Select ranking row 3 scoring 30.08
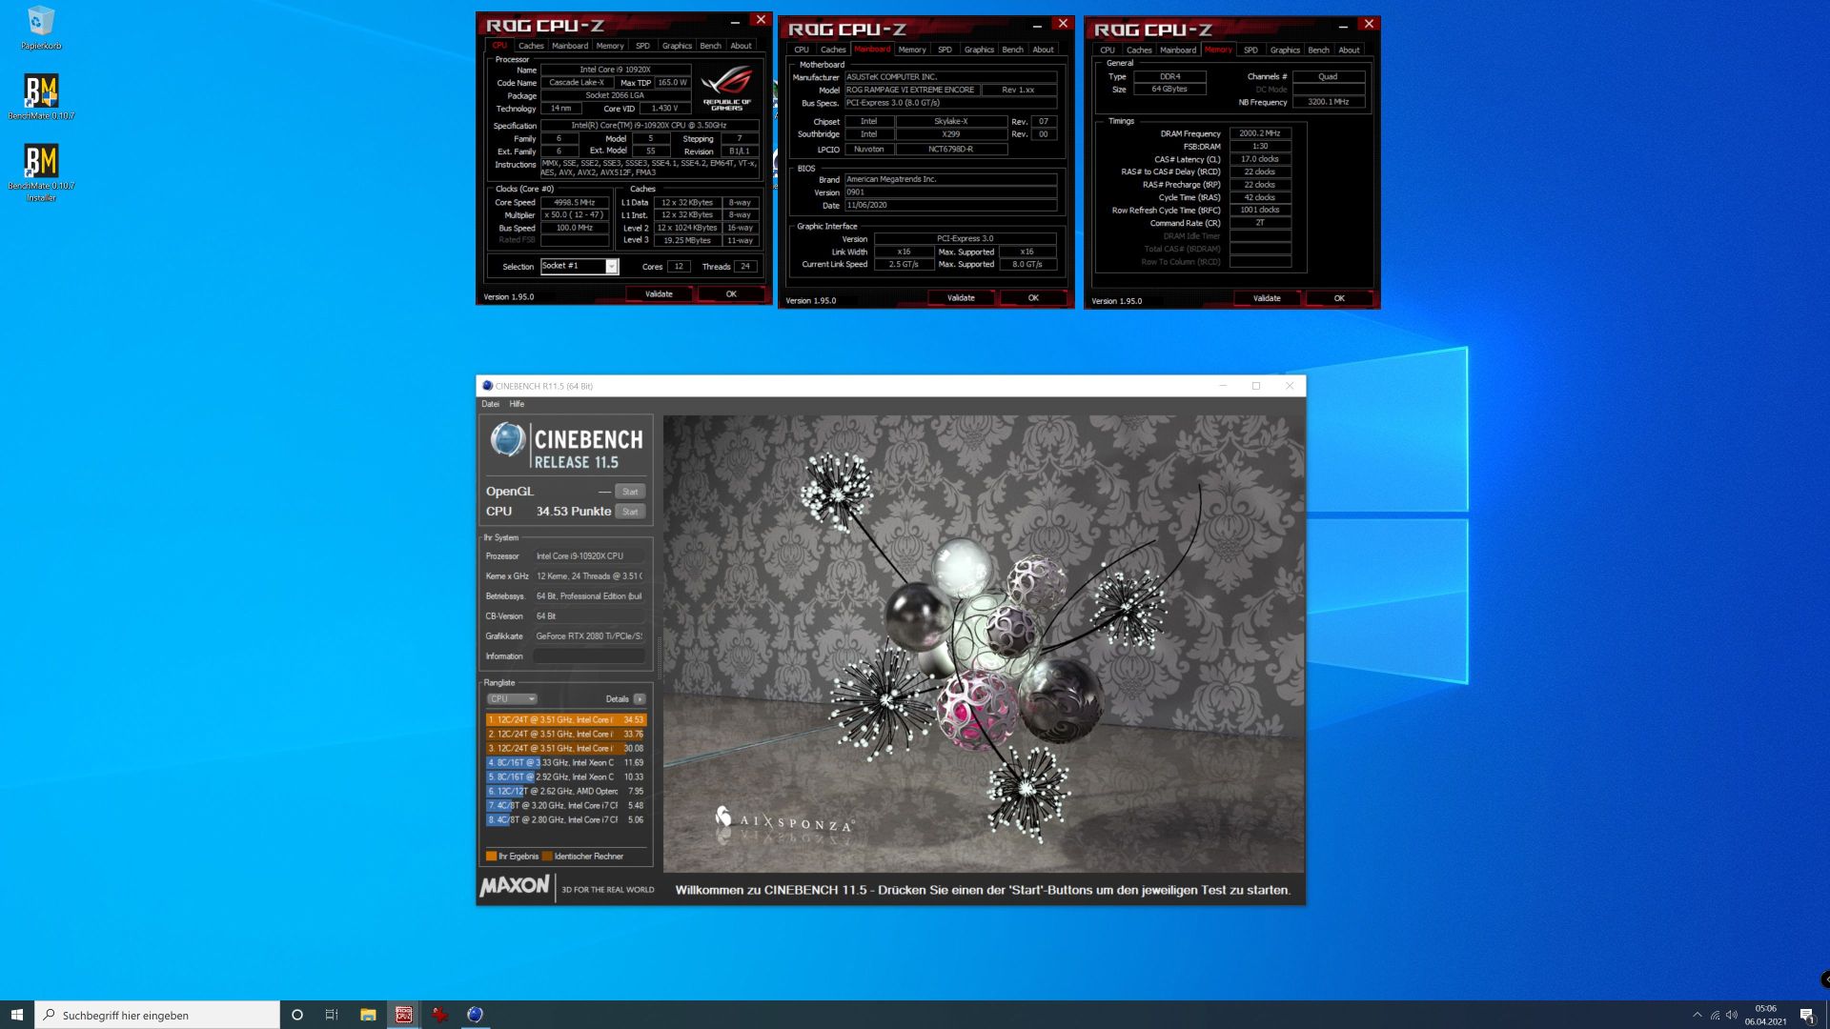1830x1029 pixels. (x=566, y=748)
